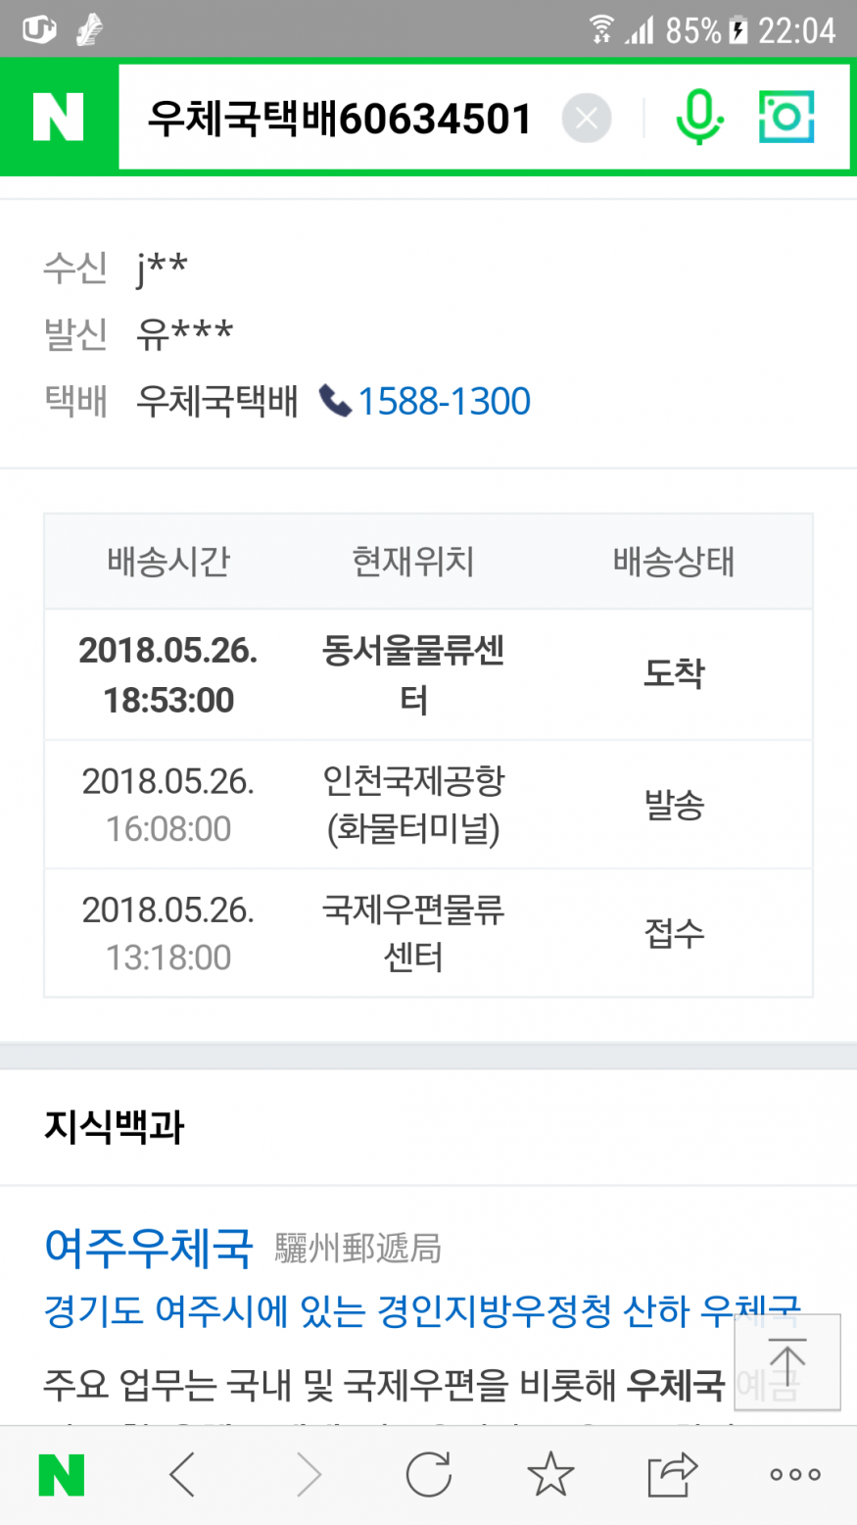The width and height of the screenshot is (857, 1525).
Task: Select the 국제우편물류센터 receipt row
Action: pyautogui.click(x=428, y=933)
